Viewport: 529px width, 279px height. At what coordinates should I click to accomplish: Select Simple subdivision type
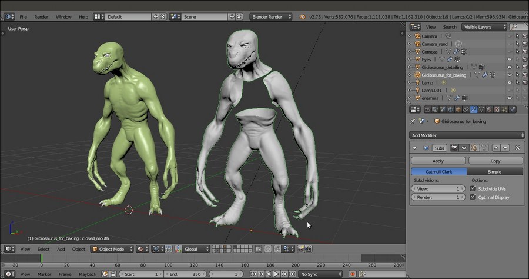pyautogui.click(x=495, y=172)
